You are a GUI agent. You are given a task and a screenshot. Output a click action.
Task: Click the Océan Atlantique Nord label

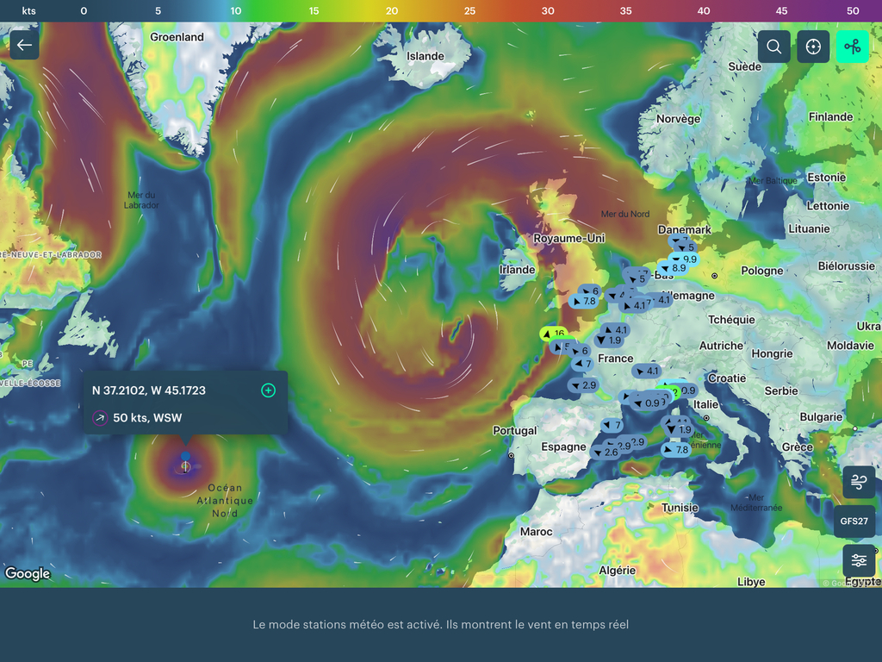(225, 501)
